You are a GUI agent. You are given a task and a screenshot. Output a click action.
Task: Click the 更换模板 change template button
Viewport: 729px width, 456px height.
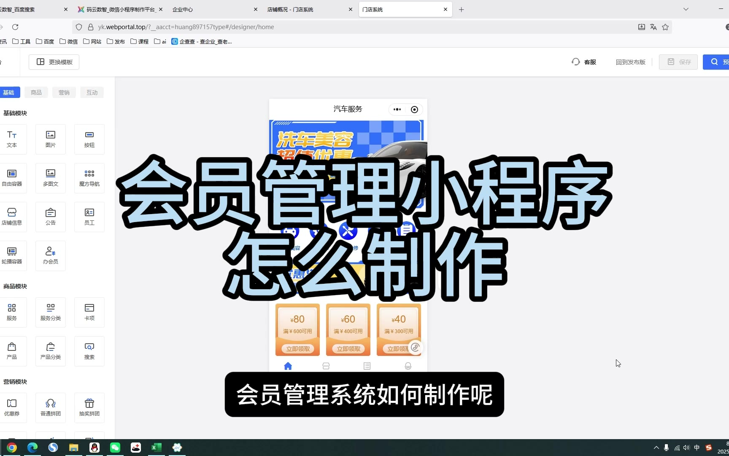54,62
